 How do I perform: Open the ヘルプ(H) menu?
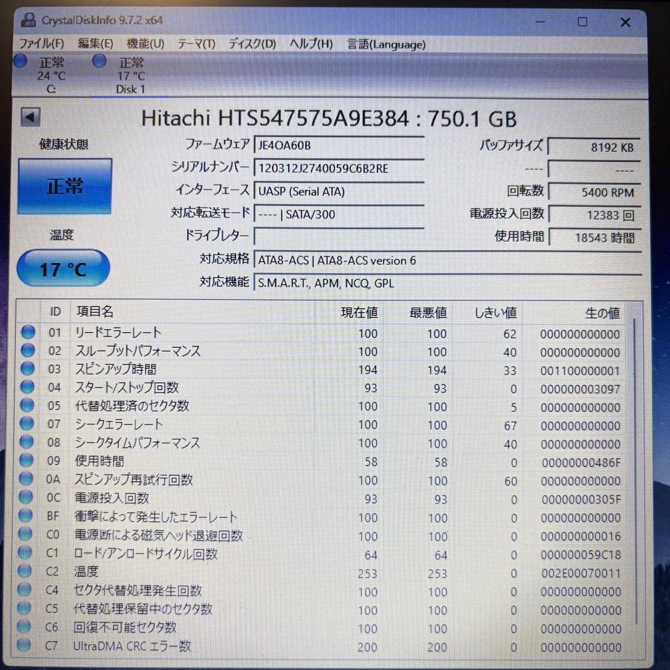[311, 43]
